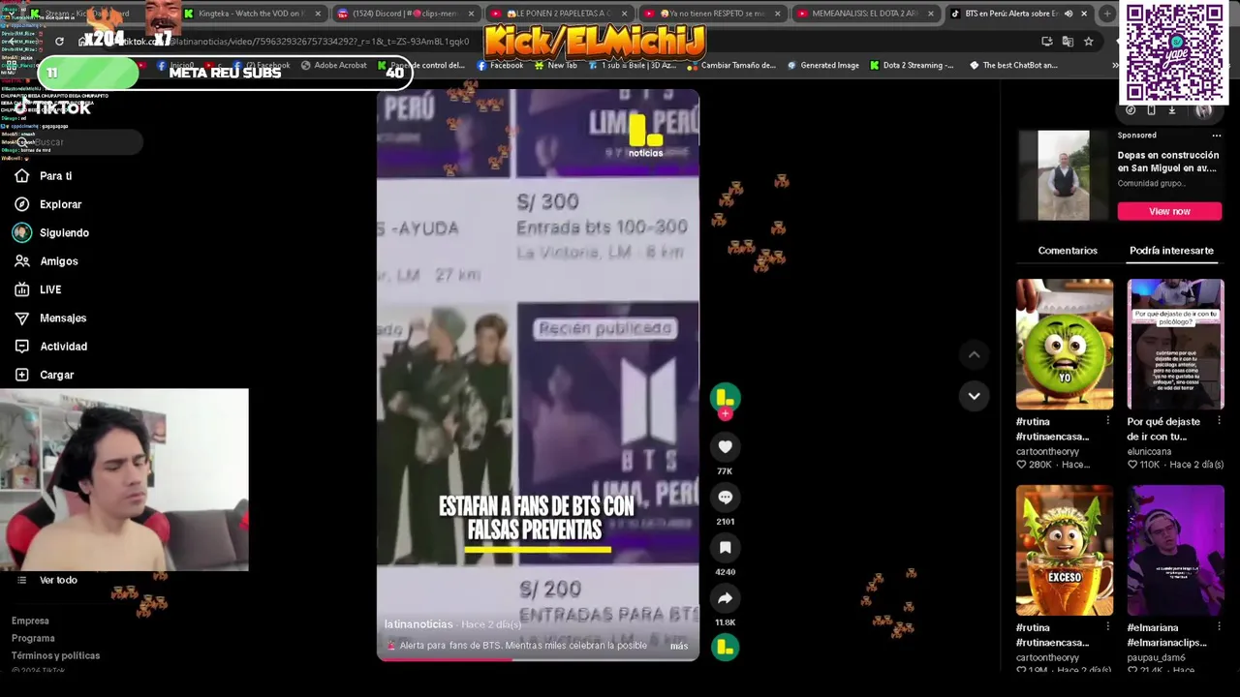Open The best ChatBot bookmark
Viewport: 1240px width, 697px height.
coord(1012,65)
